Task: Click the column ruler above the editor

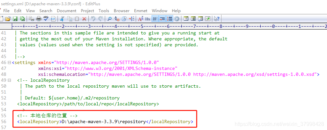Action: (169, 26)
